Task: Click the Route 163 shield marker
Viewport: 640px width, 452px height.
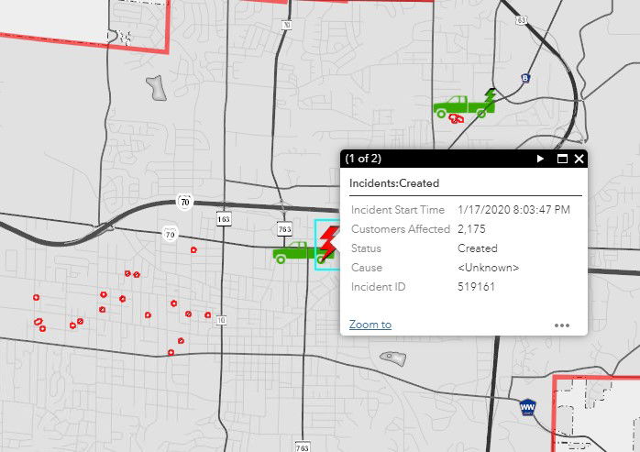Action: click(x=224, y=219)
